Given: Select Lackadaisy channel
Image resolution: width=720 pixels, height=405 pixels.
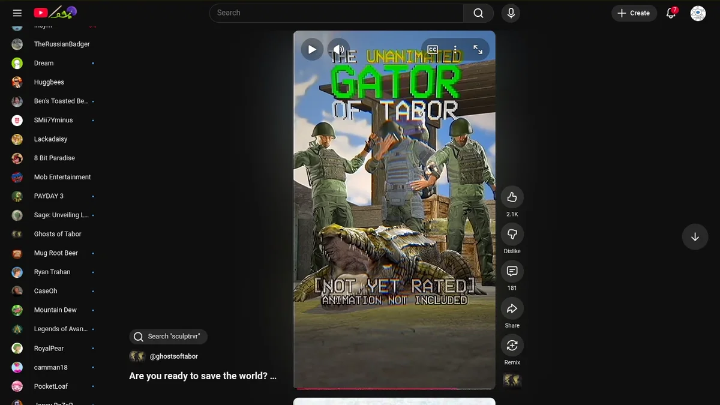Looking at the screenshot, I should [54, 139].
